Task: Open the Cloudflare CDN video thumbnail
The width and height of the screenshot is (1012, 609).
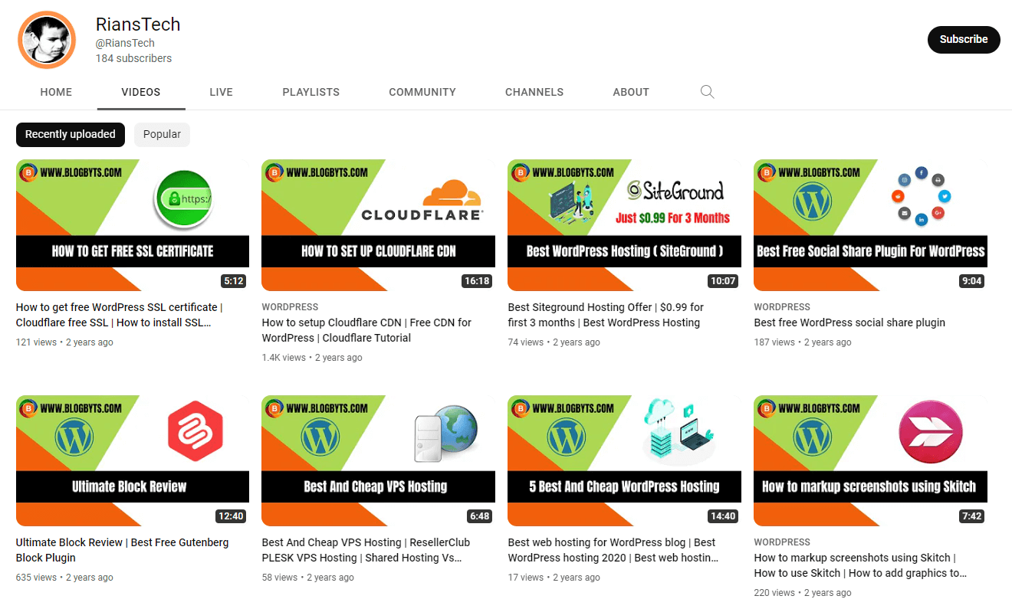Action: 379,225
